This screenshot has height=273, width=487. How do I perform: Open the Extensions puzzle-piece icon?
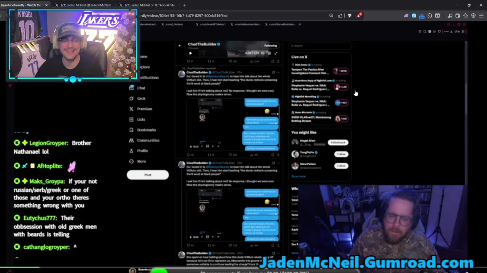tap(430, 16)
